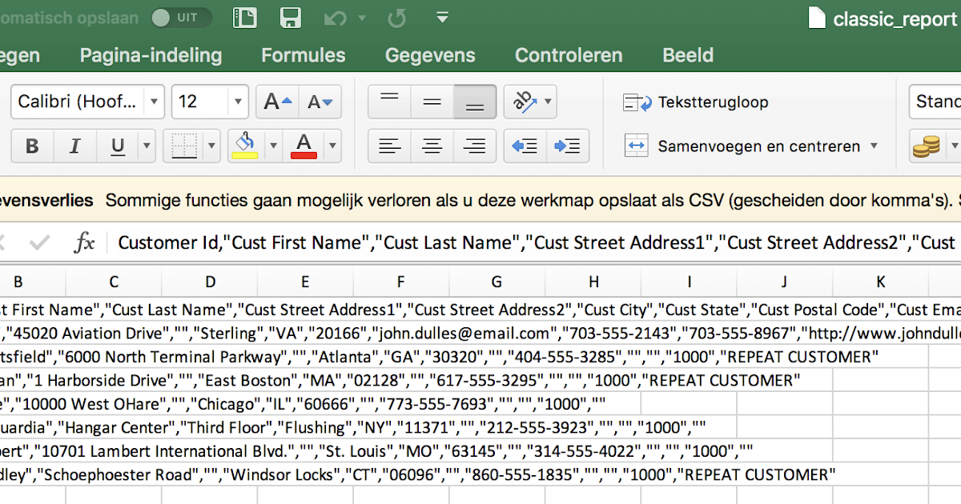Screen dimensions: 961x504
Task: Open the undo history dropdown arrow
Action: (362, 18)
